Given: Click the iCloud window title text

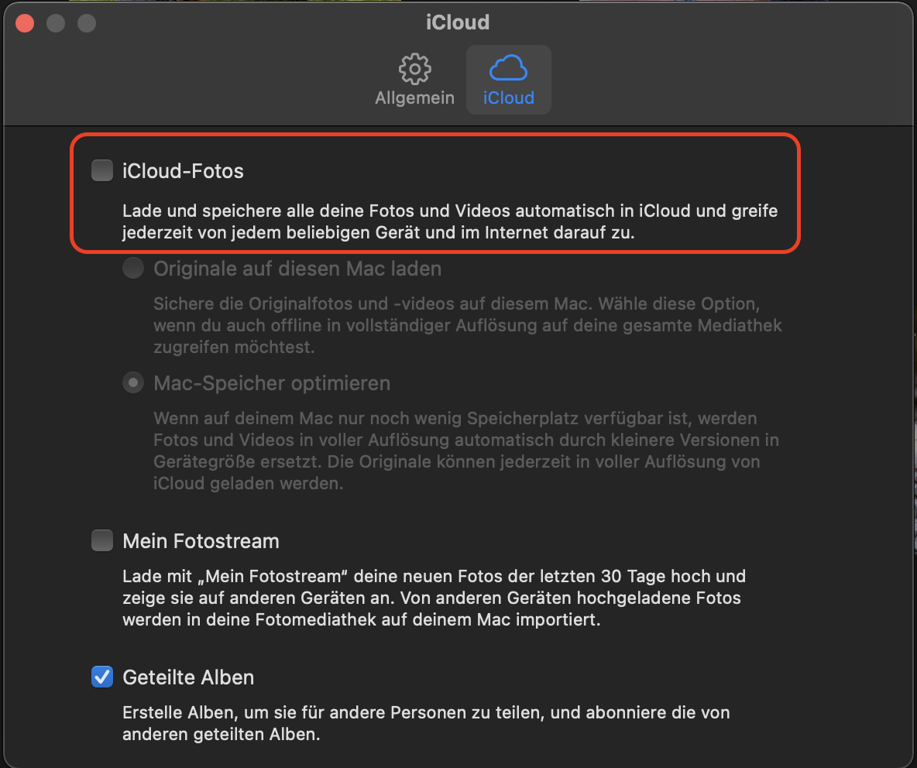Looking at the screenshot, I should pos(458,22).
